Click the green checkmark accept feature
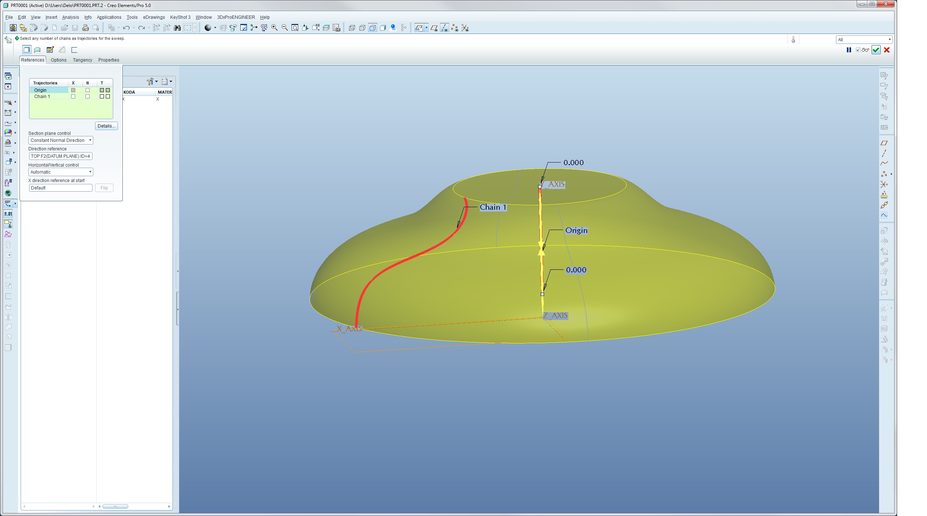Image resolution: width=927 pixels, height=516 pixels. point(876,50)
